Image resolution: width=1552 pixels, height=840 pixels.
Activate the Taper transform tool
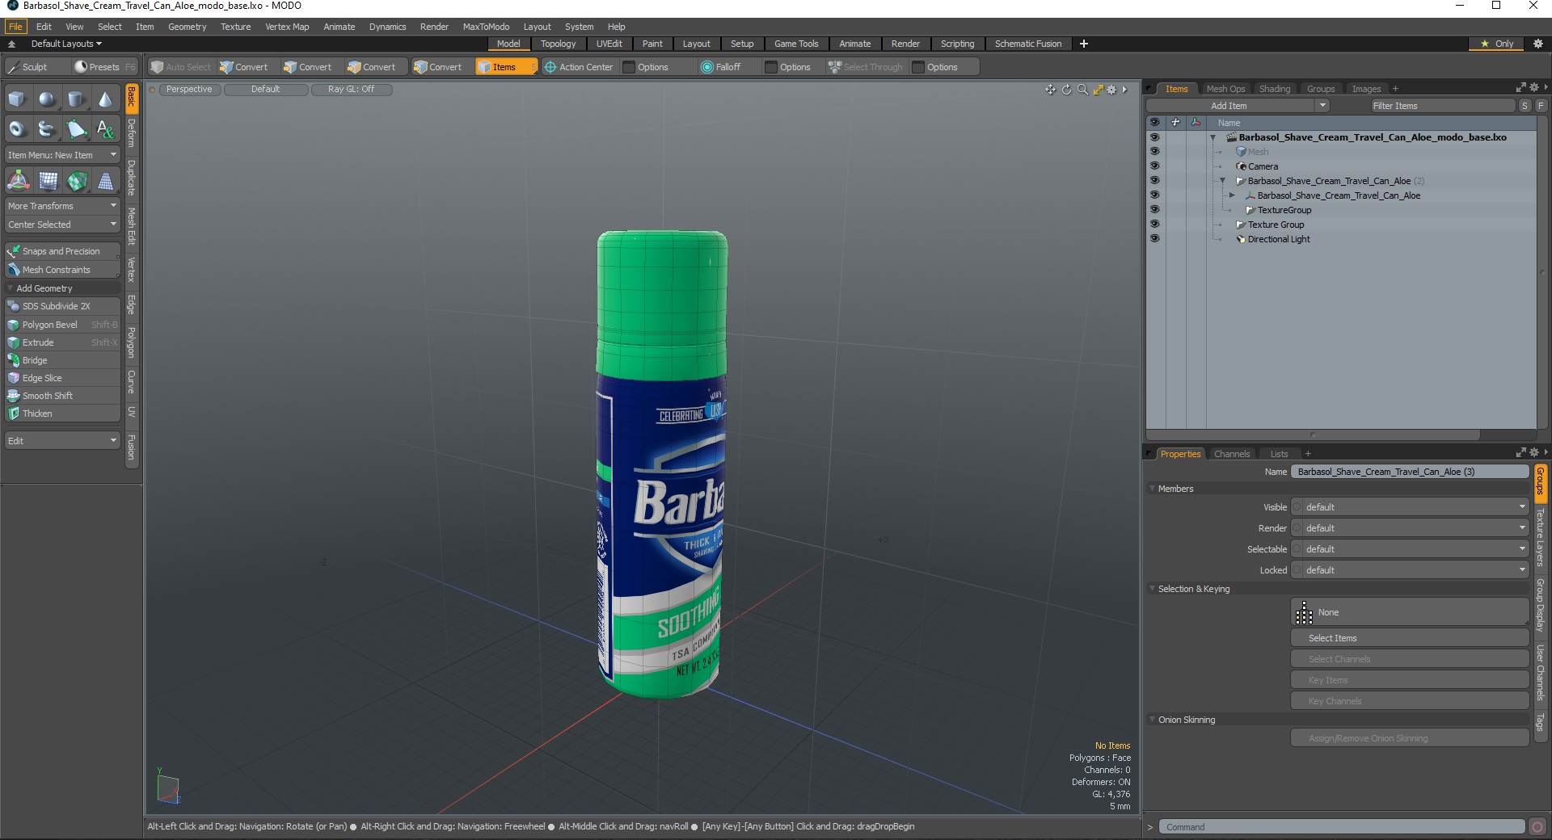pos(105,181)
